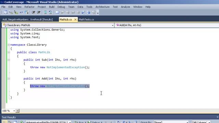Open the Tools menu
This screenshot has height=123, width=219.
tap(89, 7)
